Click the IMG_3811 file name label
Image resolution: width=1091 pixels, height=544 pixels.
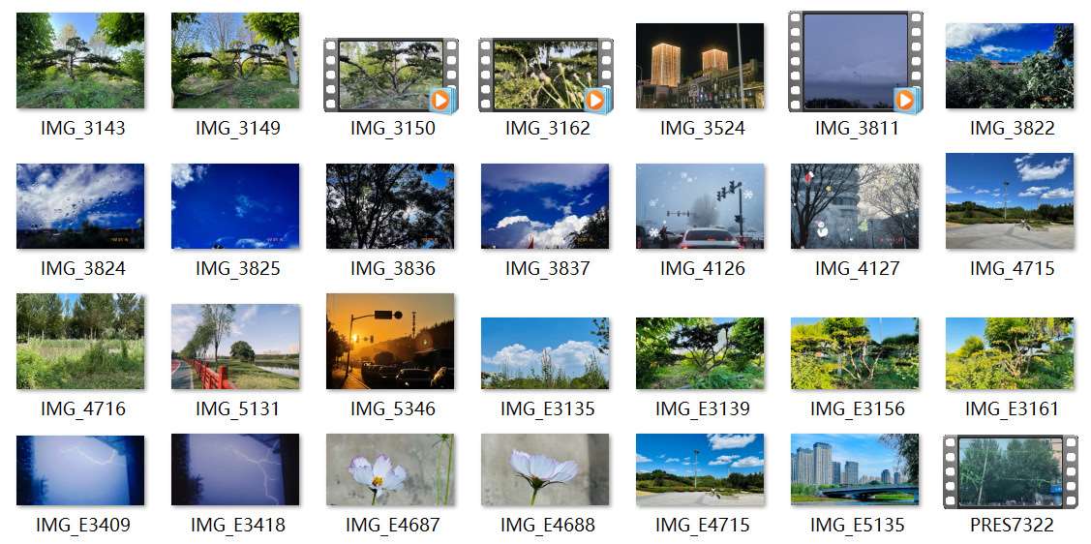click(858, 128)
